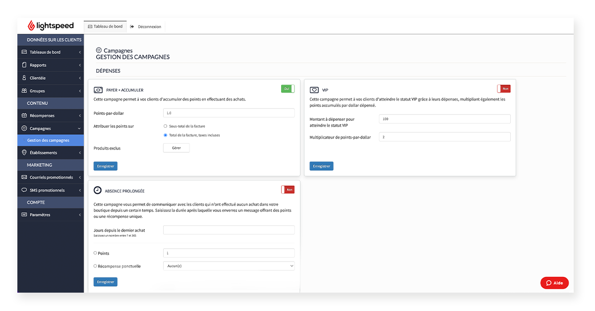Enable the VIP campaign toggle
Viewport: 595px width, 311px height.
click(504, 89)
